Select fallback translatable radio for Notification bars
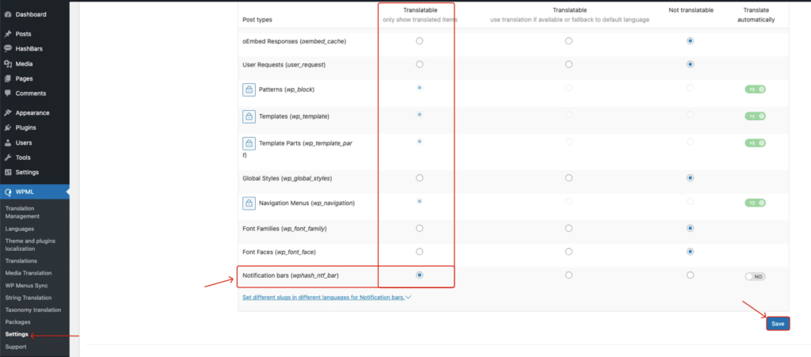 tap(569, 275)
